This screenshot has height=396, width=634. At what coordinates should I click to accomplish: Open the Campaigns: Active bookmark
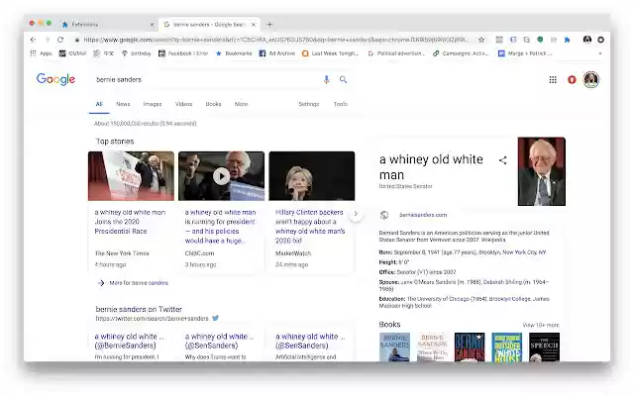[461, 53]
